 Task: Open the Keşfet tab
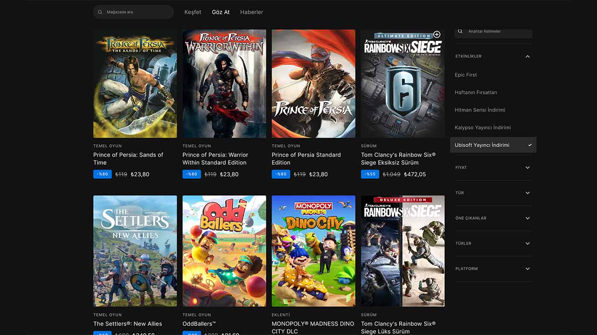(193, 12)
